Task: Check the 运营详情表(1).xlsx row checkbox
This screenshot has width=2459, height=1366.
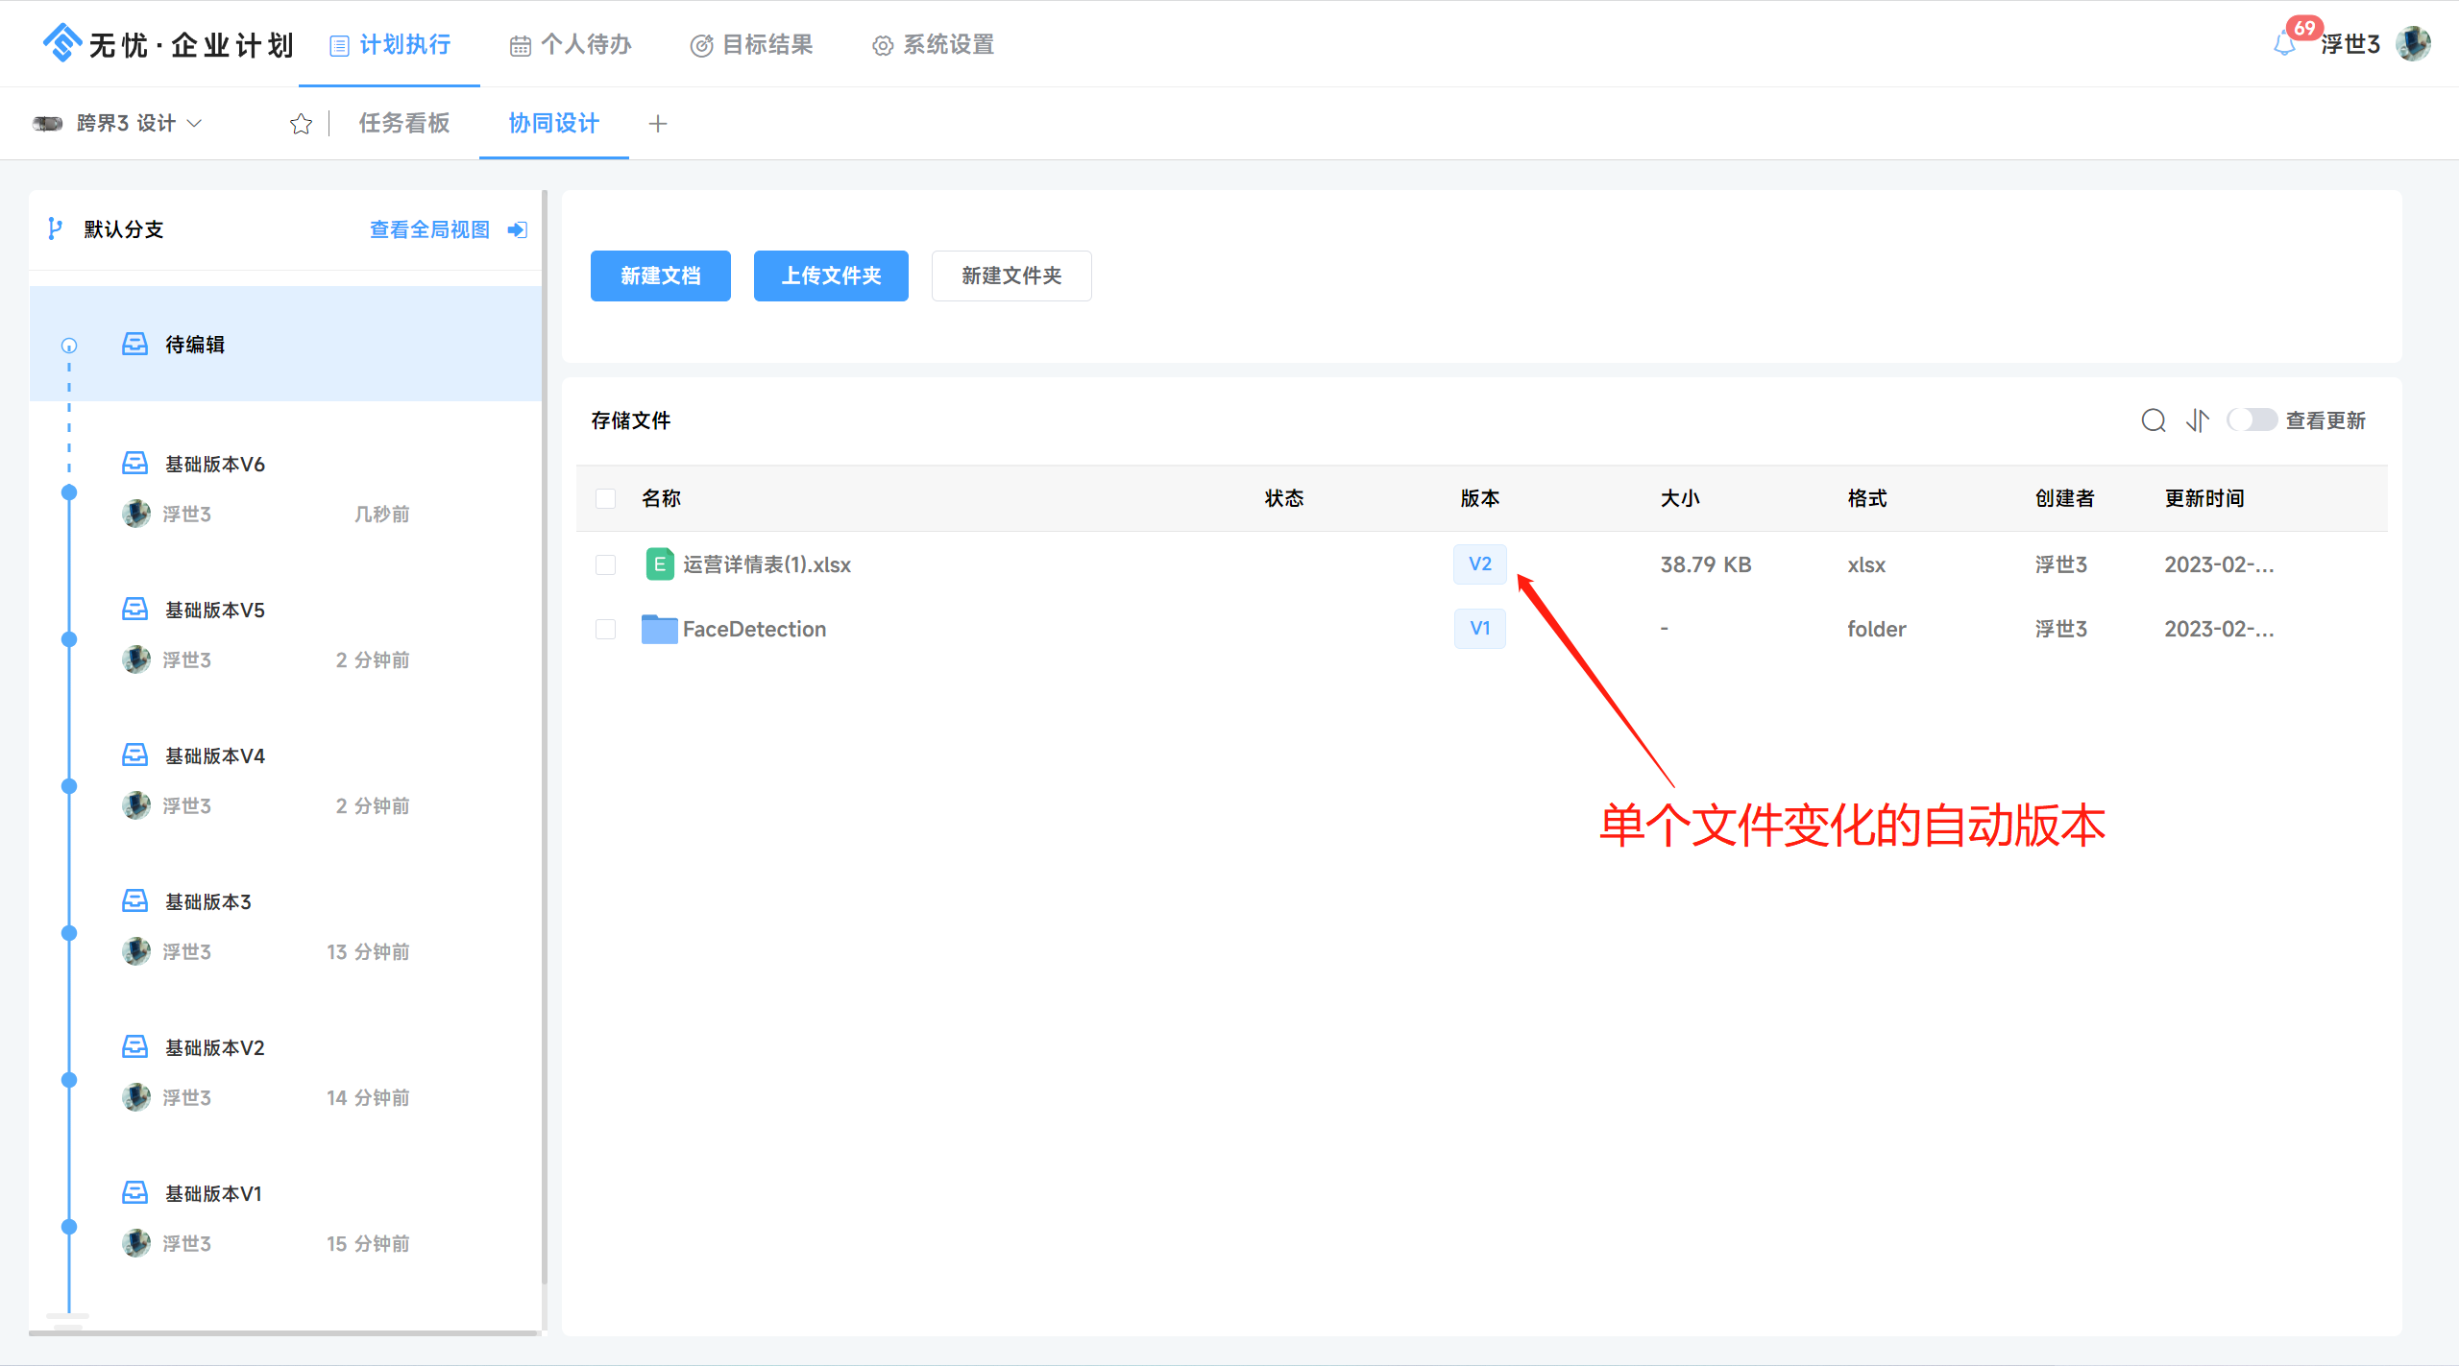Action: coord(605,564)
